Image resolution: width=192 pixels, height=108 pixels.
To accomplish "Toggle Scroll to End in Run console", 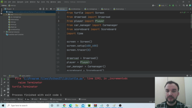I will (8, 89).
